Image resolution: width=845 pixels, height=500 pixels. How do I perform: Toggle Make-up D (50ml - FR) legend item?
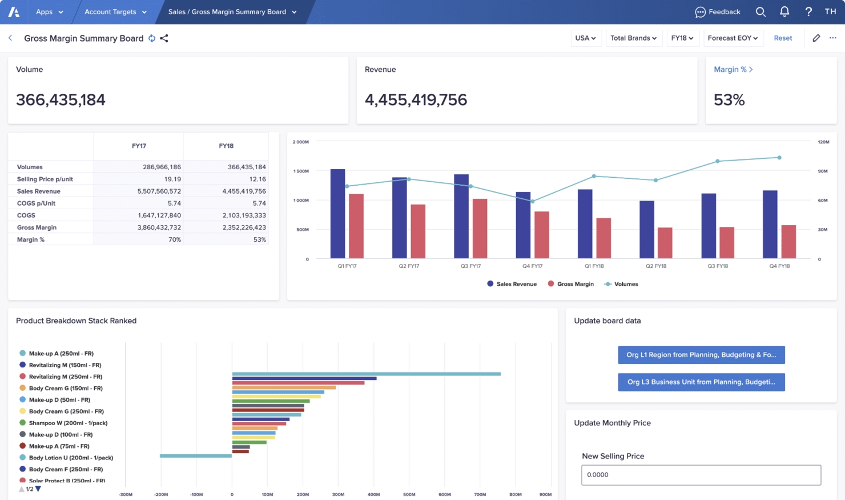click(55, 400)
